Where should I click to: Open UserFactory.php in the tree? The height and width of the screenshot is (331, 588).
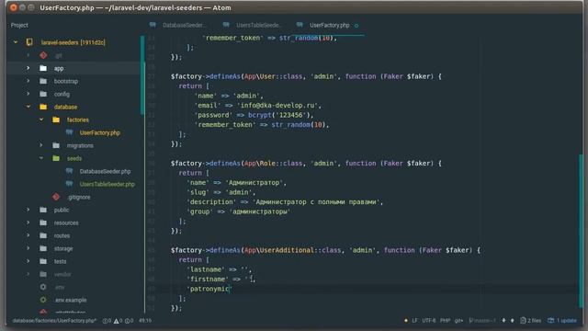(x=100, y=132)
